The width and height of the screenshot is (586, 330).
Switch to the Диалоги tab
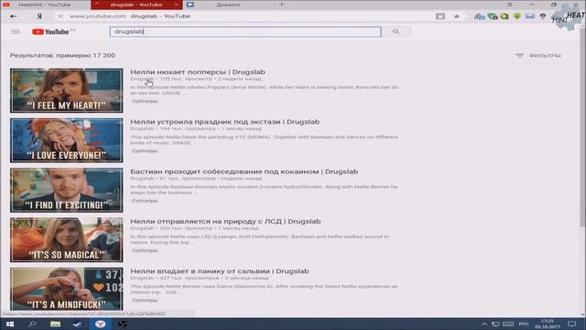coord(228,5)
